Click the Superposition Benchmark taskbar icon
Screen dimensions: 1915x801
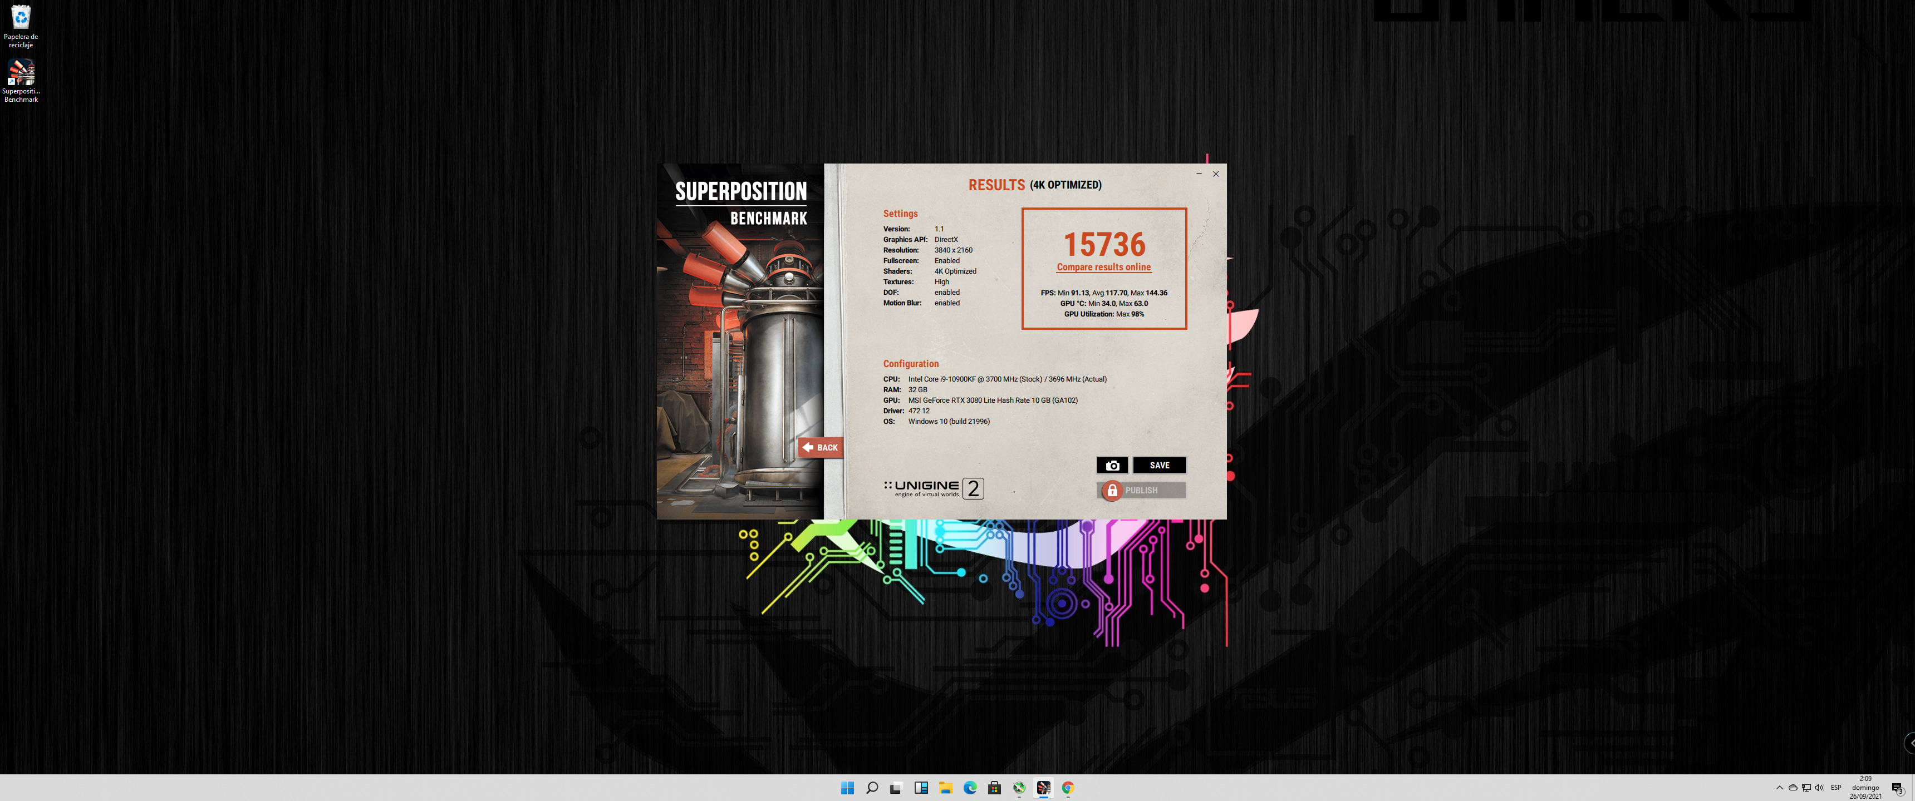1043,788
